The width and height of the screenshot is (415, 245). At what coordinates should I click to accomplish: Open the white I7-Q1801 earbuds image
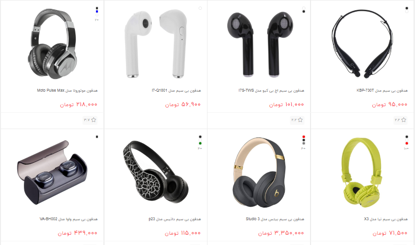click(x=156, y=43)
